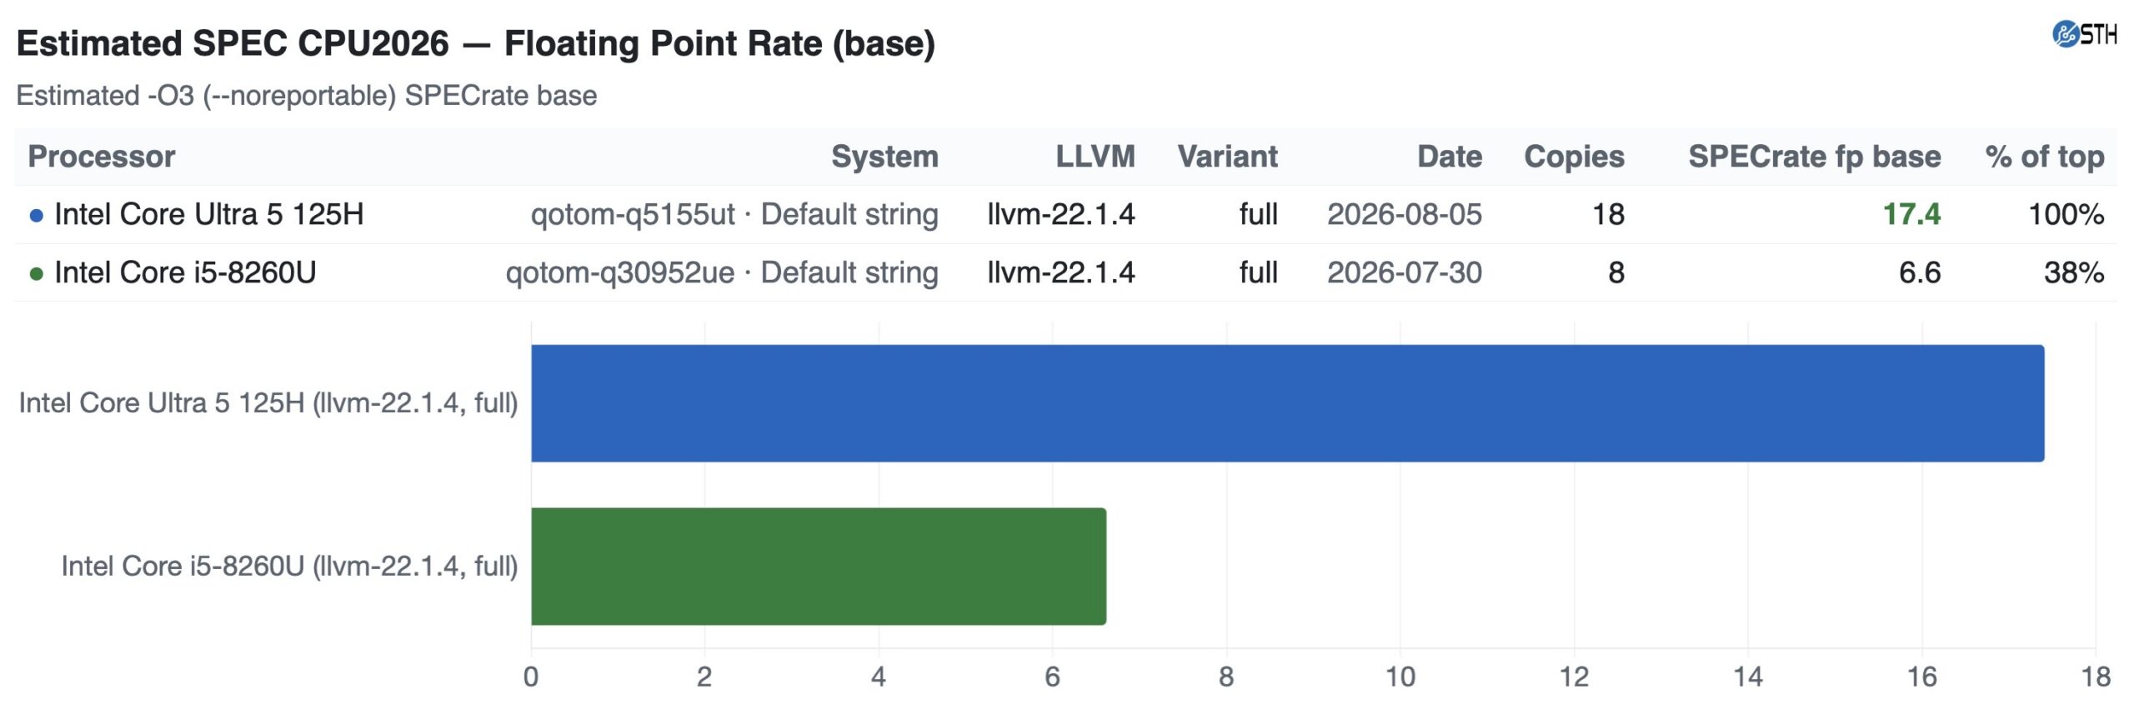Click the Intel Core Ultra 5 125H processor name
2134x714 pixels.
pos(209,215)
